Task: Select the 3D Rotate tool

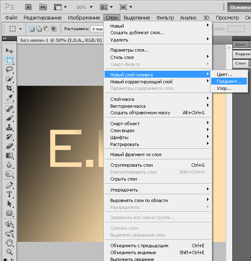Action: (x=9, y=224)
